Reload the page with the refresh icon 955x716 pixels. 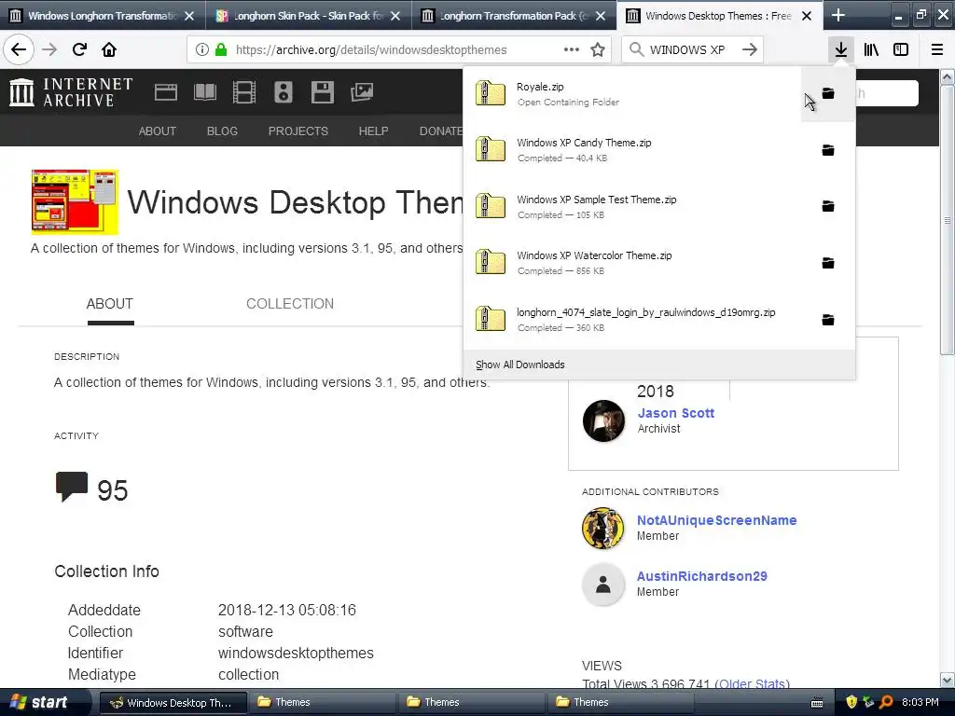click(79, 49)
